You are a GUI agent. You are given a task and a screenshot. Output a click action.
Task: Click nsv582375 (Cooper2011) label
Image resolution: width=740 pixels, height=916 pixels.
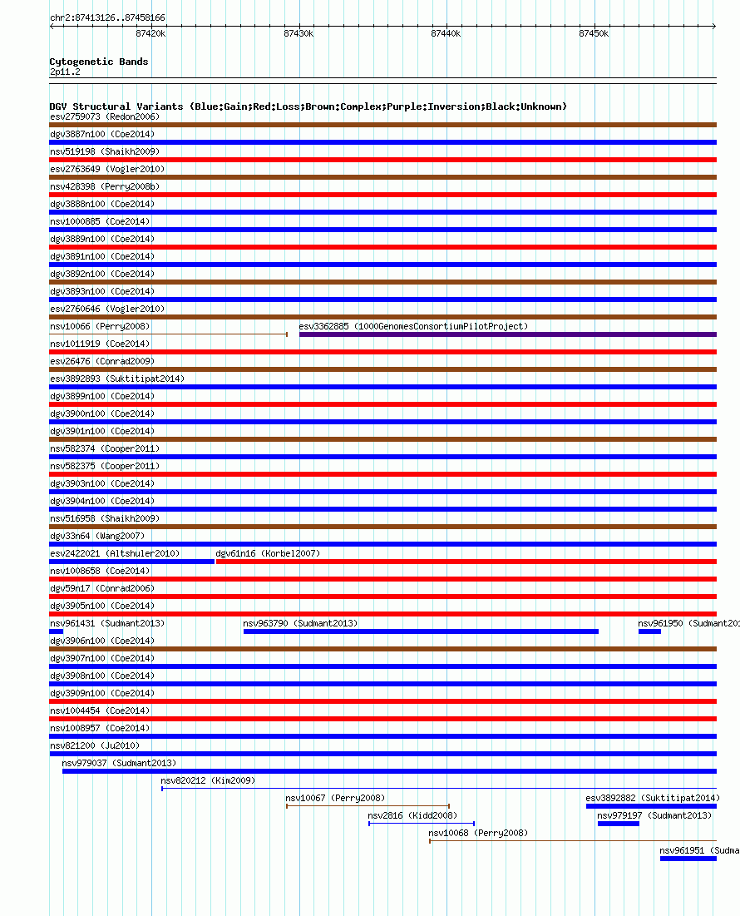click(x=105, y=468)
